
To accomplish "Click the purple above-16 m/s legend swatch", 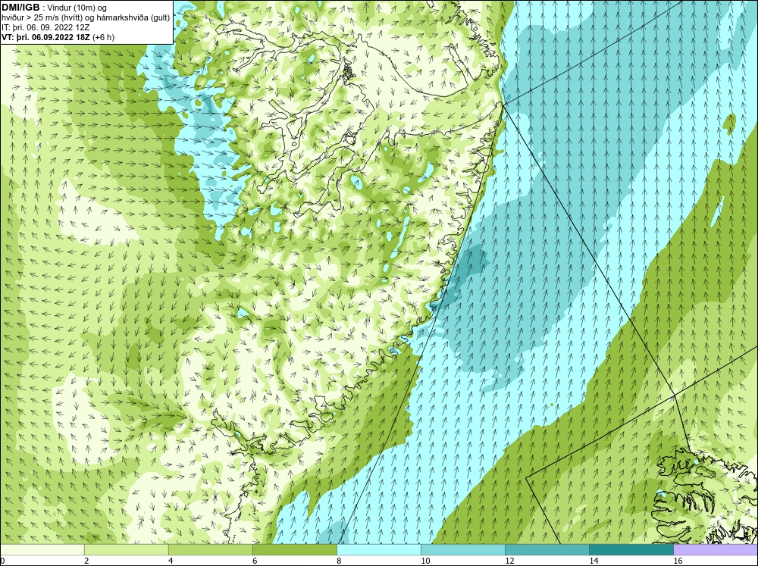I will 716,549.
